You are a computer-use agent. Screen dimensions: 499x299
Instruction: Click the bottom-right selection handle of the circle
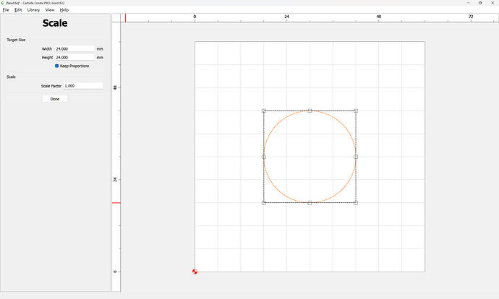click(356, 203)
